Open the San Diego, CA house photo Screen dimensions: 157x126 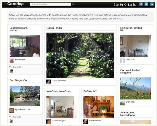click(25, 96)
